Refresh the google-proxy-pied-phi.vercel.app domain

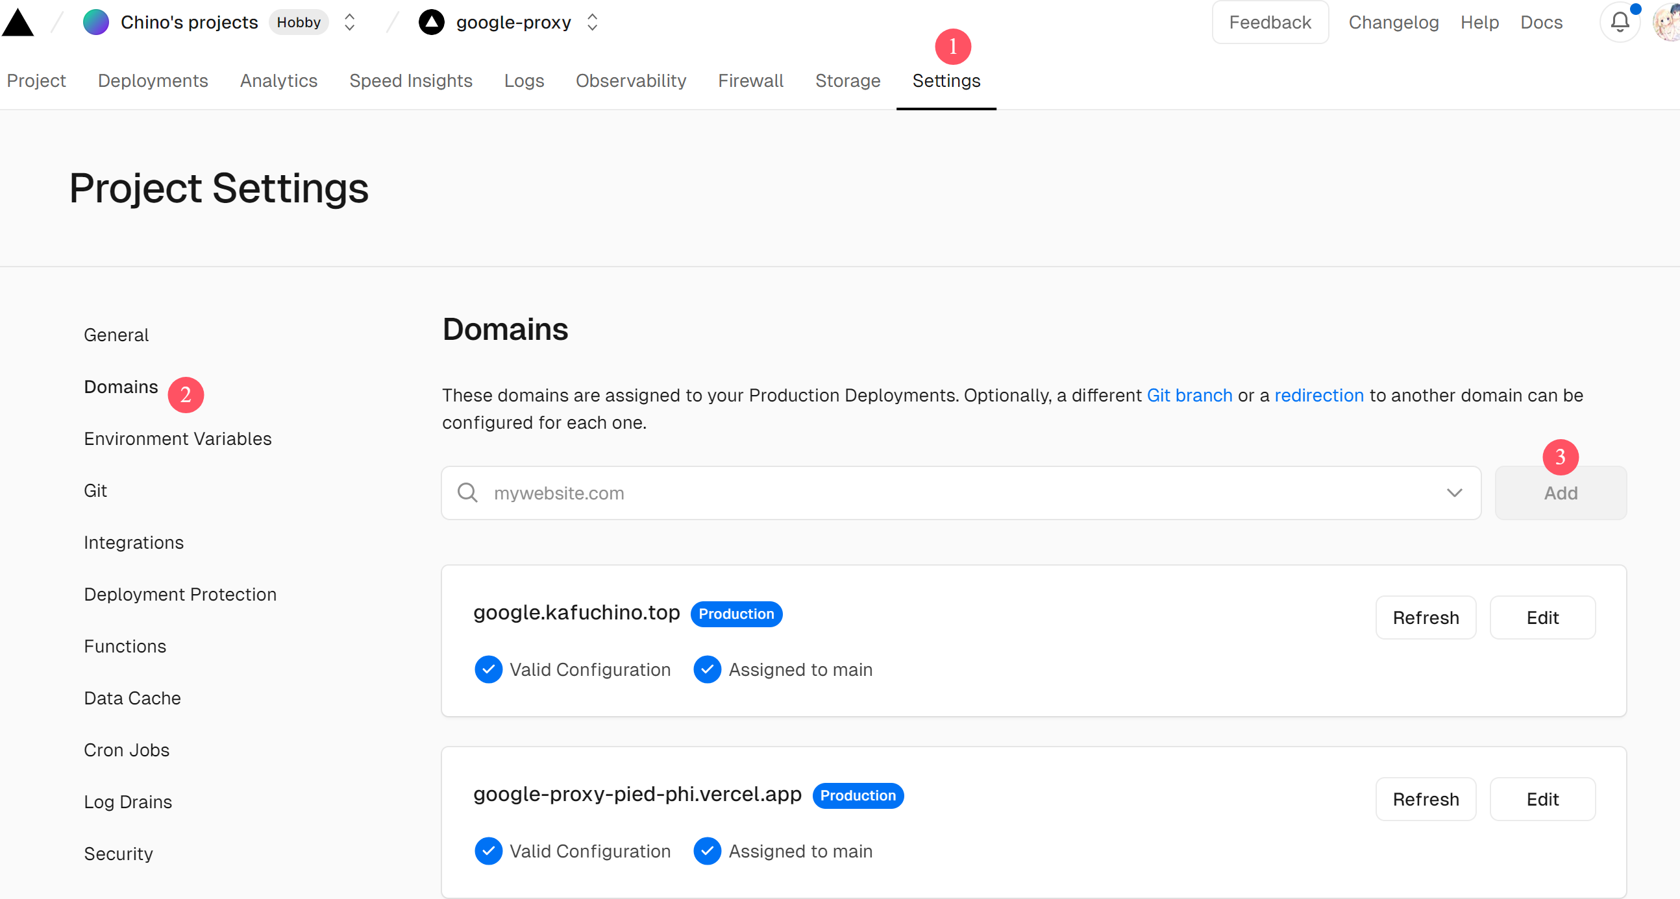[1425, 799]
